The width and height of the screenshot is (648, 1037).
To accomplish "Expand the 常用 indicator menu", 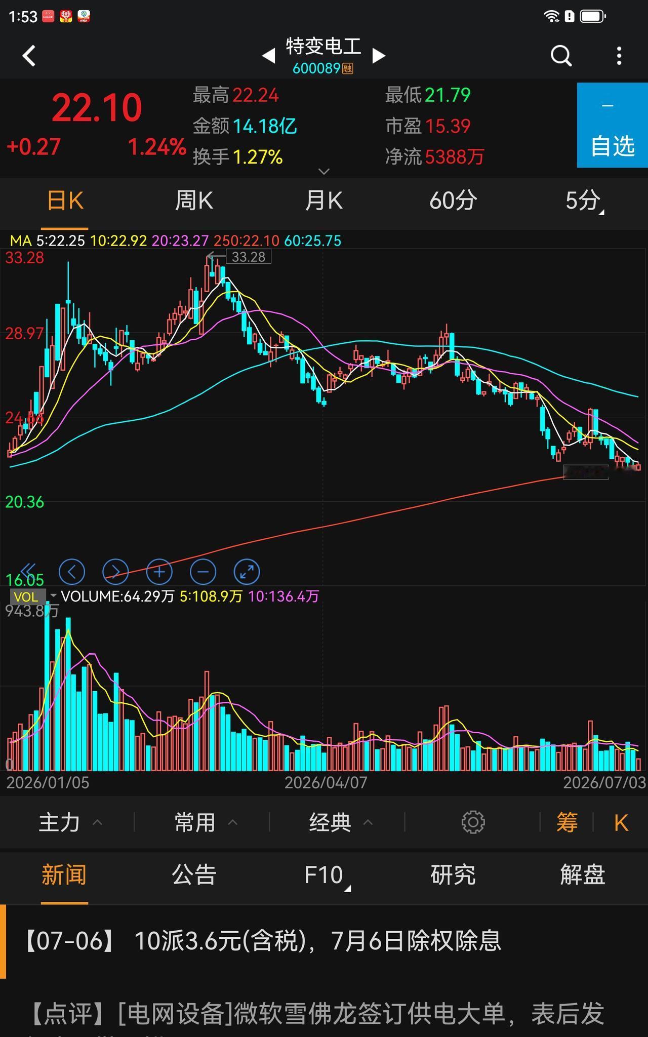I will click(x=206, y=822).
